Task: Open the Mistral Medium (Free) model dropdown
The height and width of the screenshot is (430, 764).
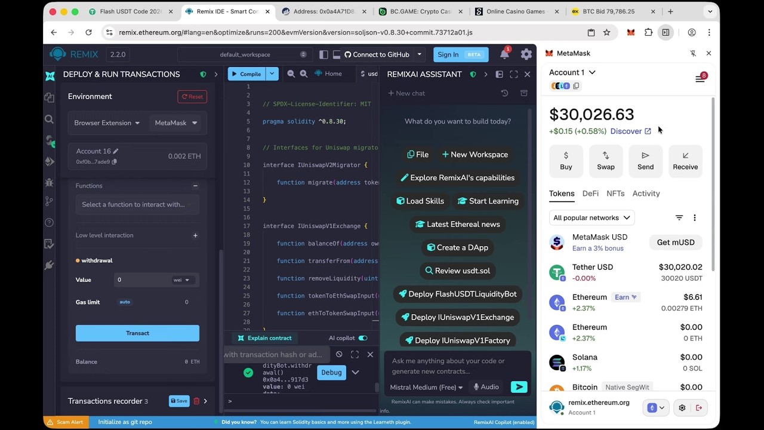Action: pos(426,387)
